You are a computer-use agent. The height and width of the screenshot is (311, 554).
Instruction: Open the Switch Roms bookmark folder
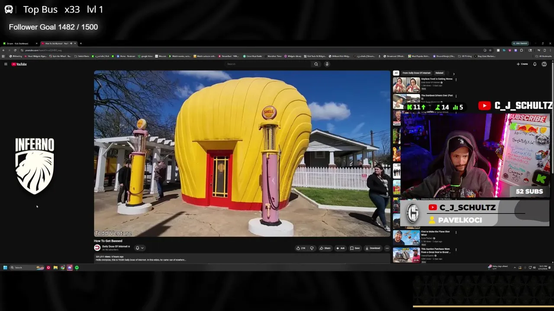pos(82,56)
